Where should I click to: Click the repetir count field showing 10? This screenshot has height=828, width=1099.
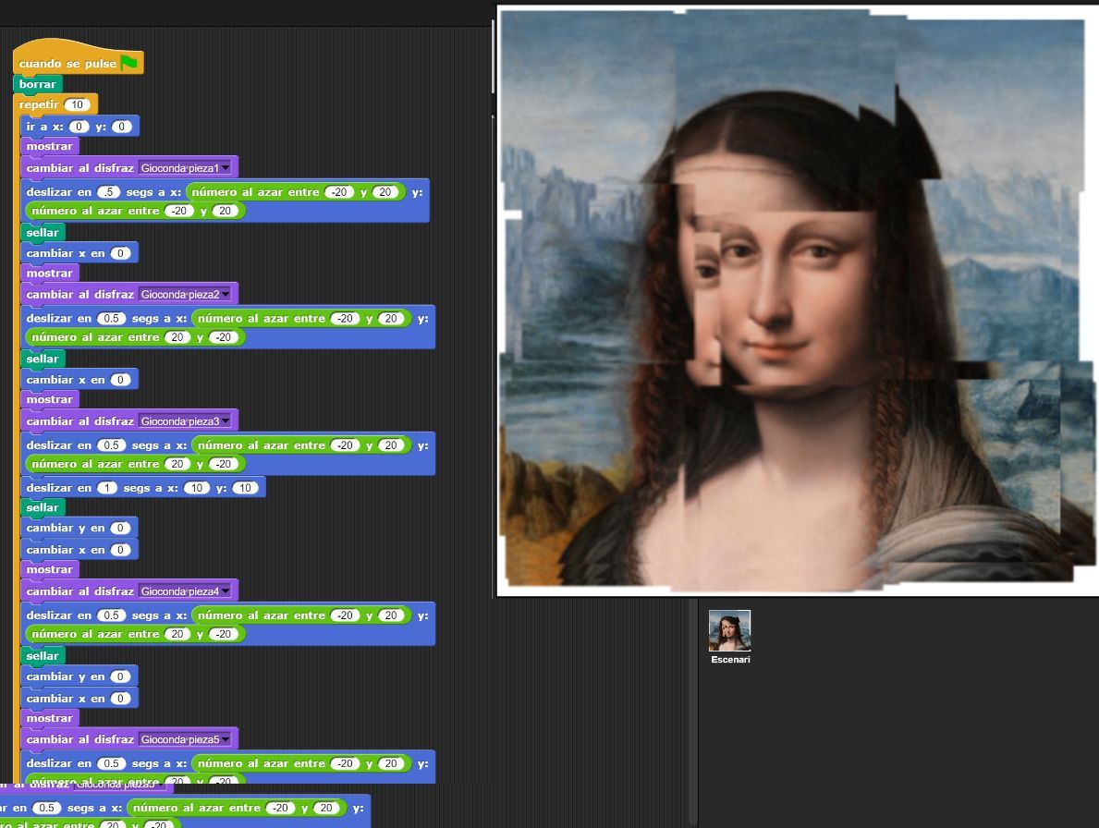coord(77,105)
